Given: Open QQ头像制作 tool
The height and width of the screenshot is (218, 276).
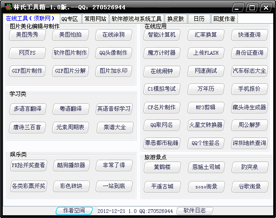Looking at the screenshot, I should pos(114,53).
